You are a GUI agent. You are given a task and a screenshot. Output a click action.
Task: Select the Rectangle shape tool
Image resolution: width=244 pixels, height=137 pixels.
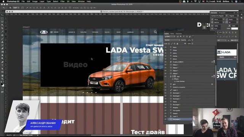[2, 72]
